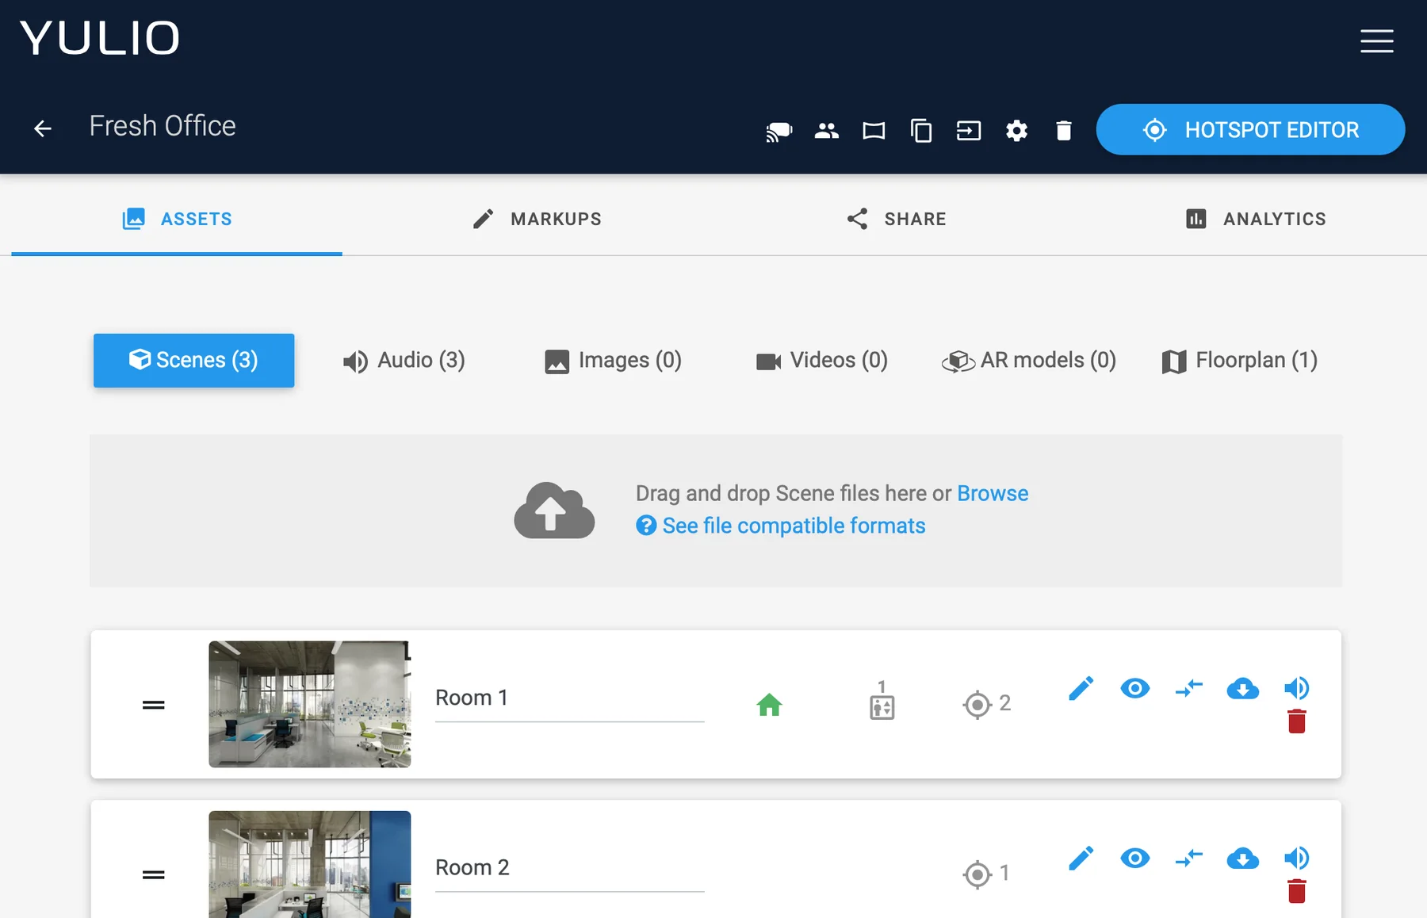The width and height of the screenshot is (1427, 918).
Task: Edit Room 2 with the pencil icon
Action: [x=1081, y=858]
